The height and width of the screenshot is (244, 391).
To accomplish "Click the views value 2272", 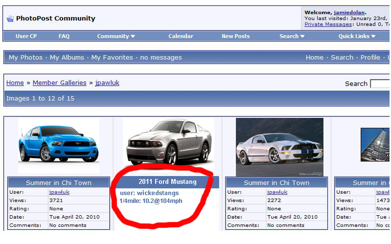I will (274, 200).
